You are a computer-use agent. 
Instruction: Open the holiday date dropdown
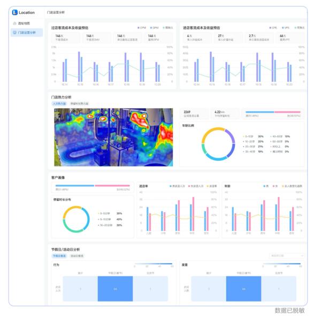pos(287,256)
